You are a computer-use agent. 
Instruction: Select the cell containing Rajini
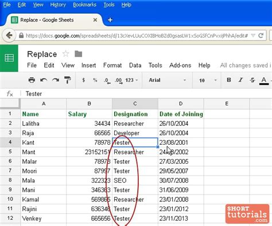[44, 209]
